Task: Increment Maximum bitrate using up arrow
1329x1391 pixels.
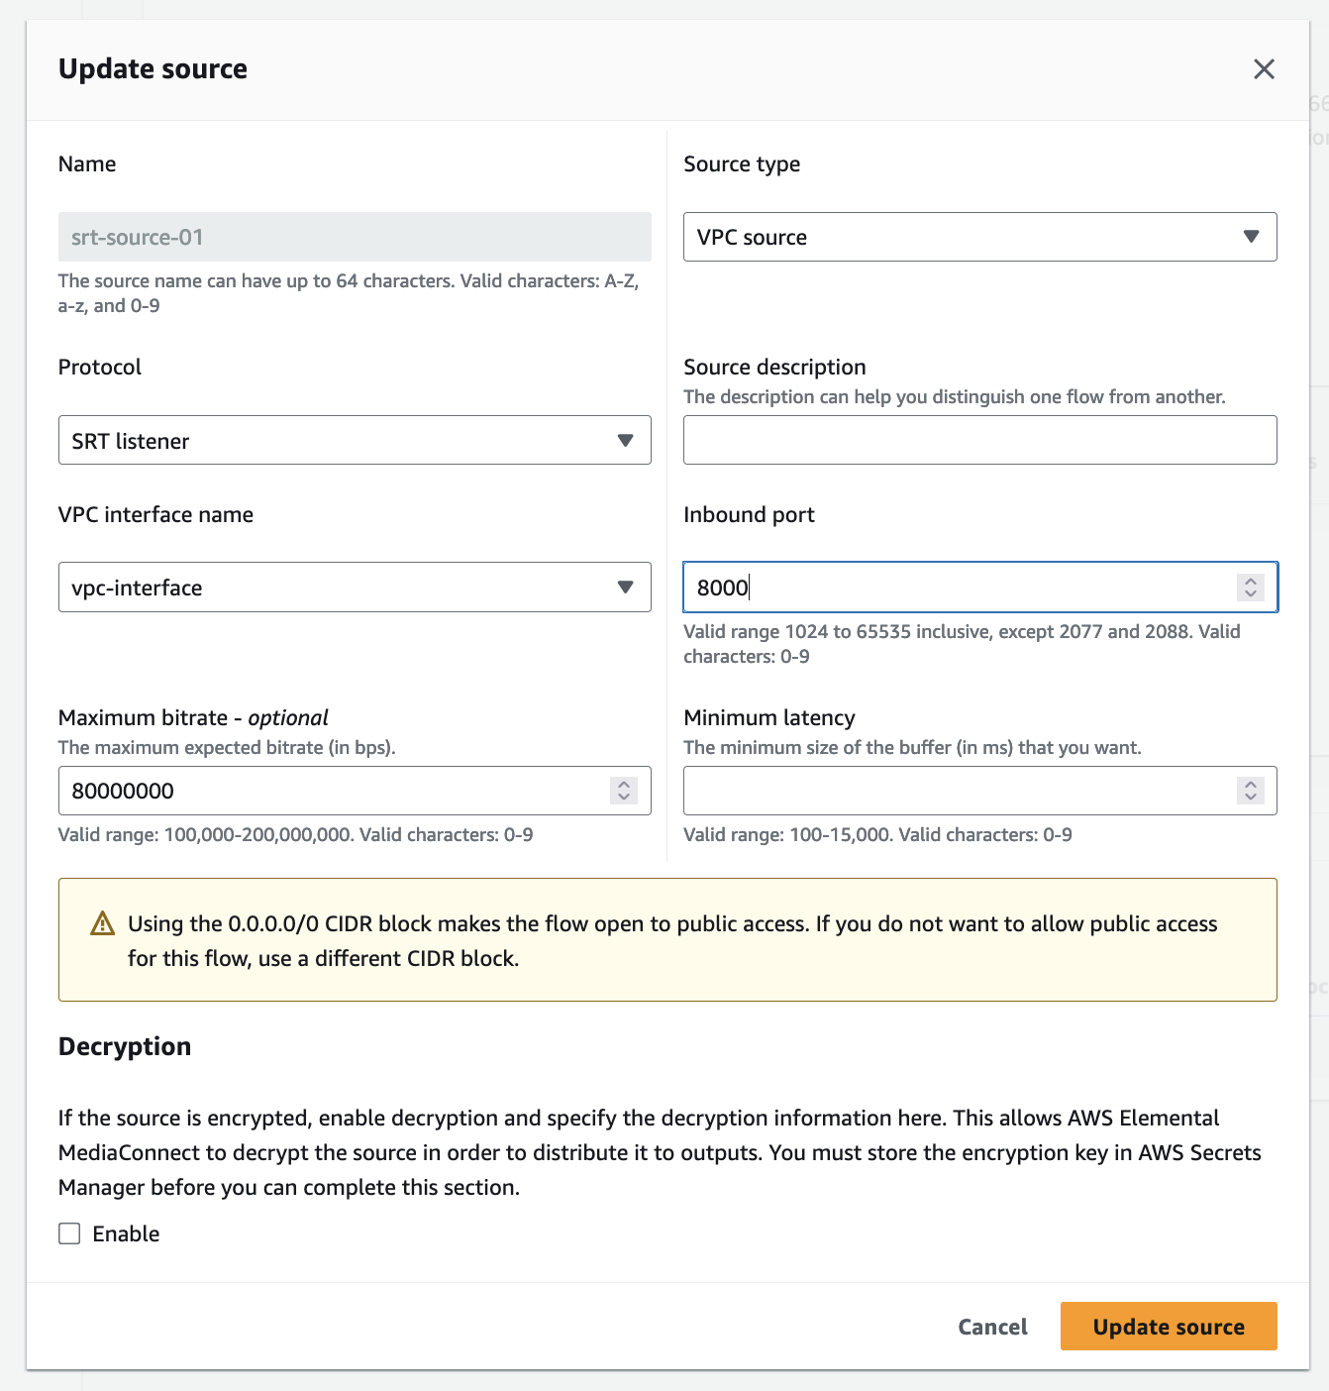Action: (624, 784)
